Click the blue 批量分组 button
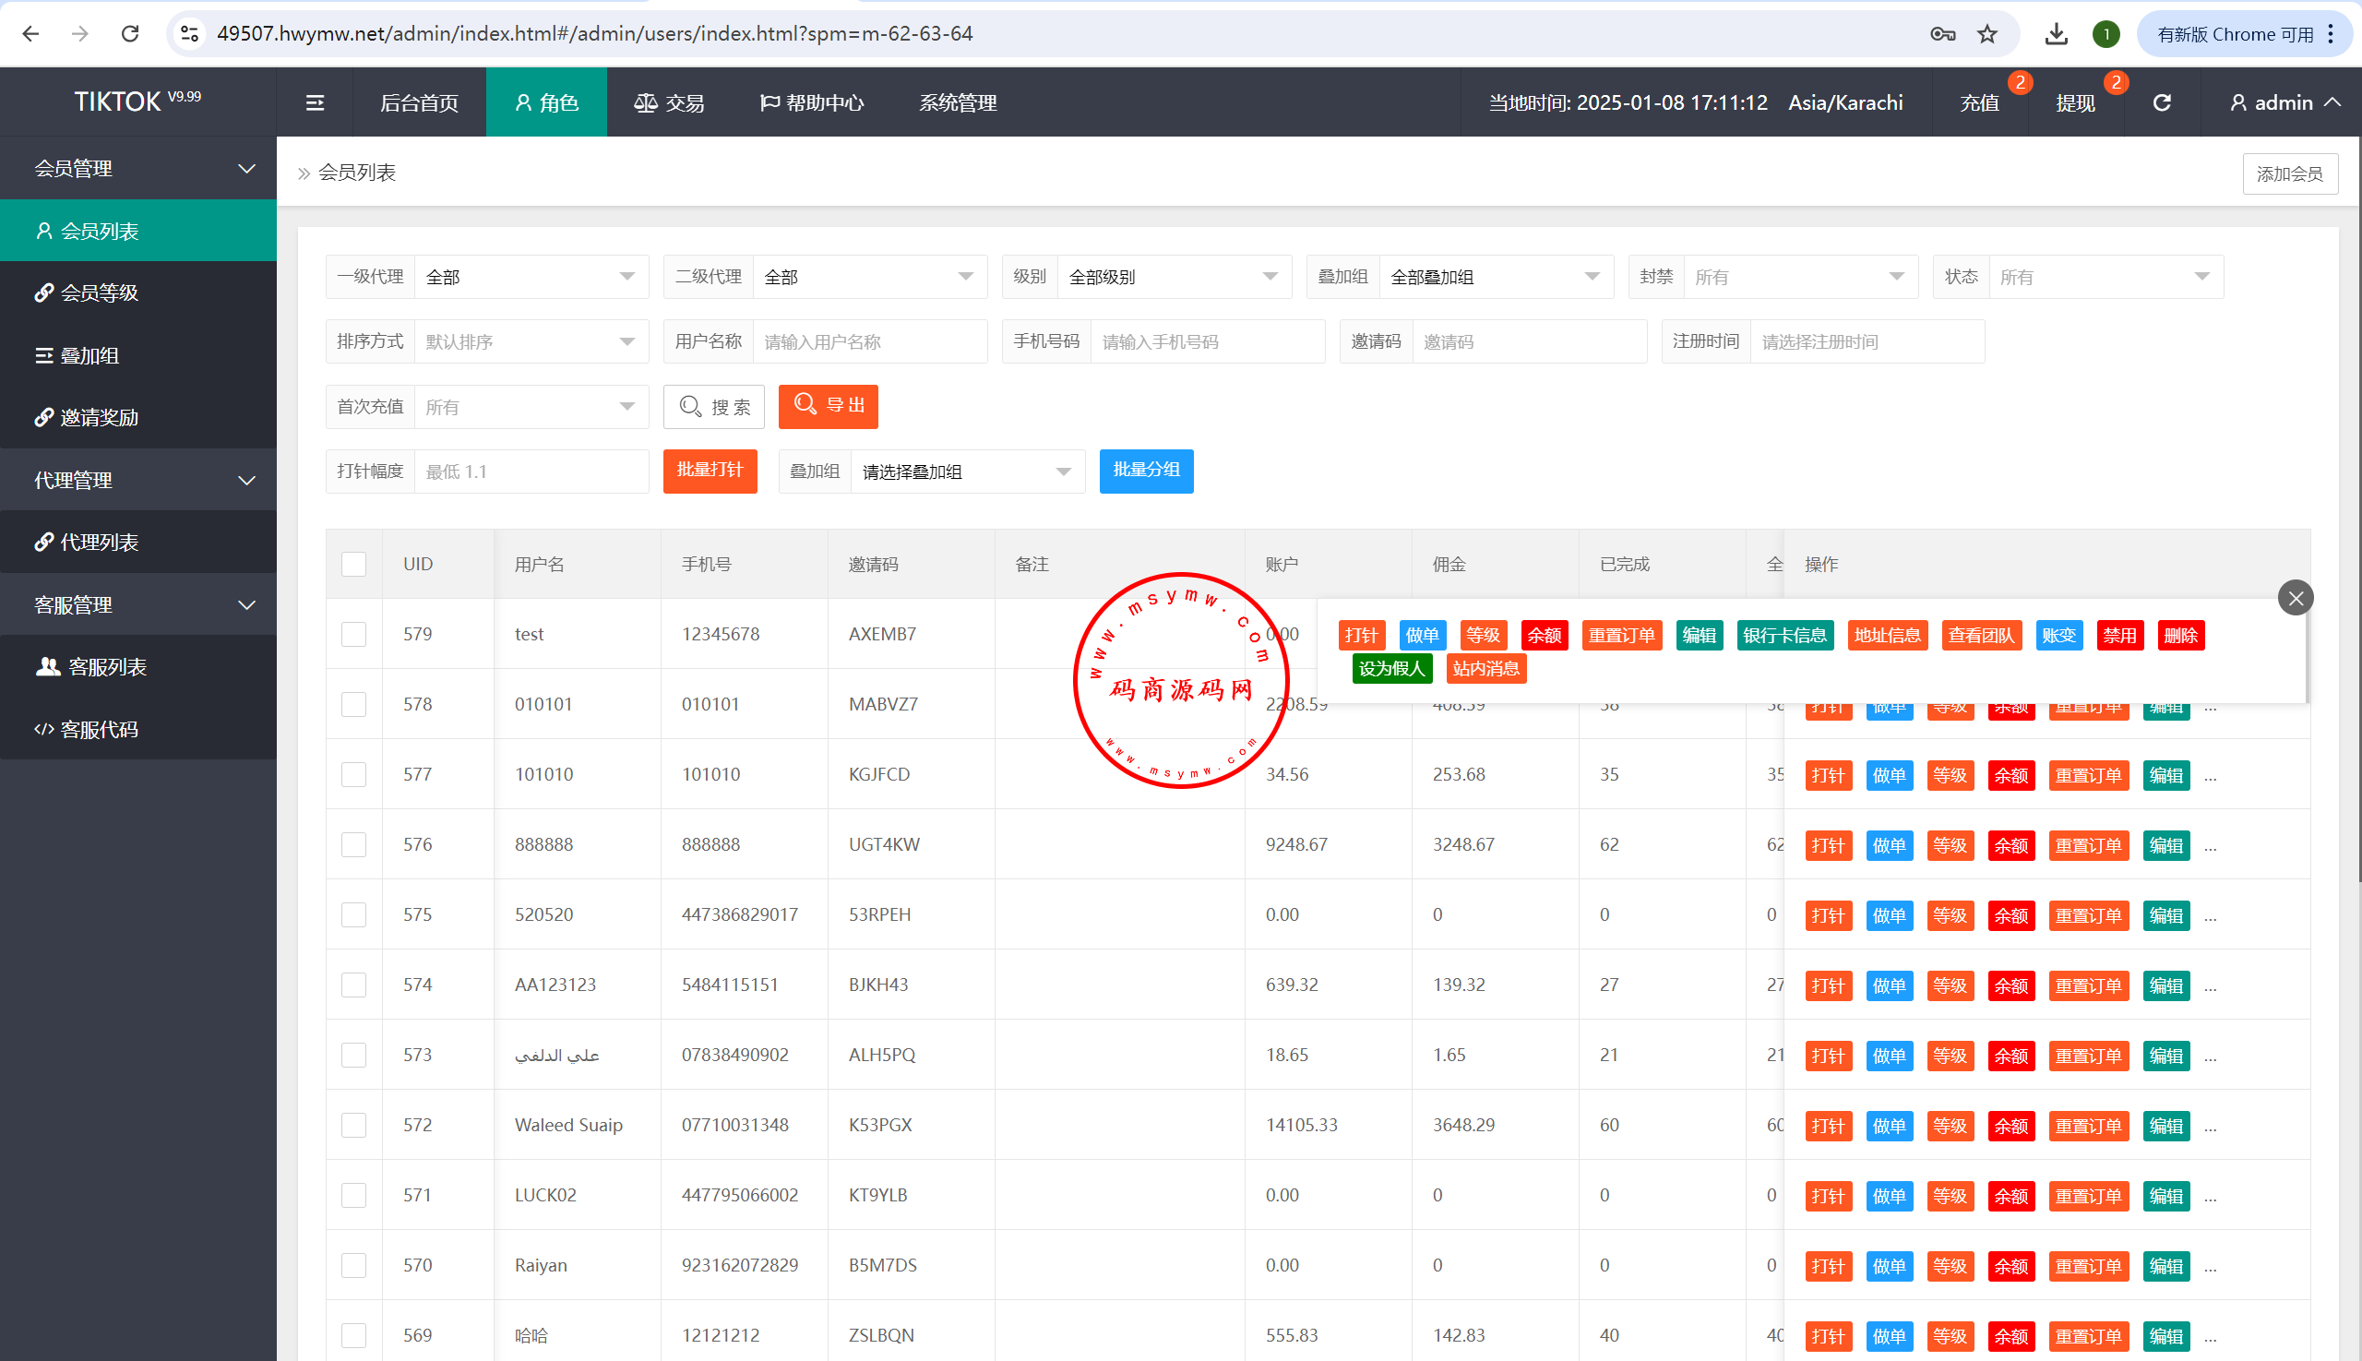 [1147, 471]
